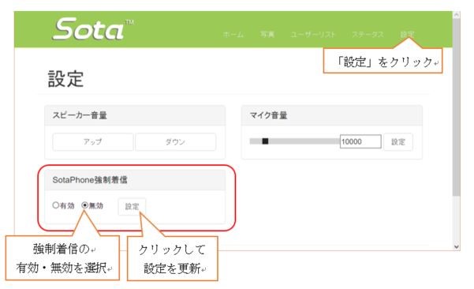Open the ホーム nav item
Image resolution: width=474 pixels, height=289 pixels.
tap(233, 35)
